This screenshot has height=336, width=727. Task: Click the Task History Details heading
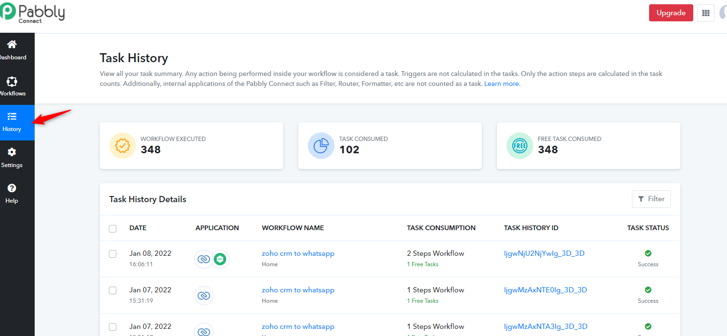148,199
